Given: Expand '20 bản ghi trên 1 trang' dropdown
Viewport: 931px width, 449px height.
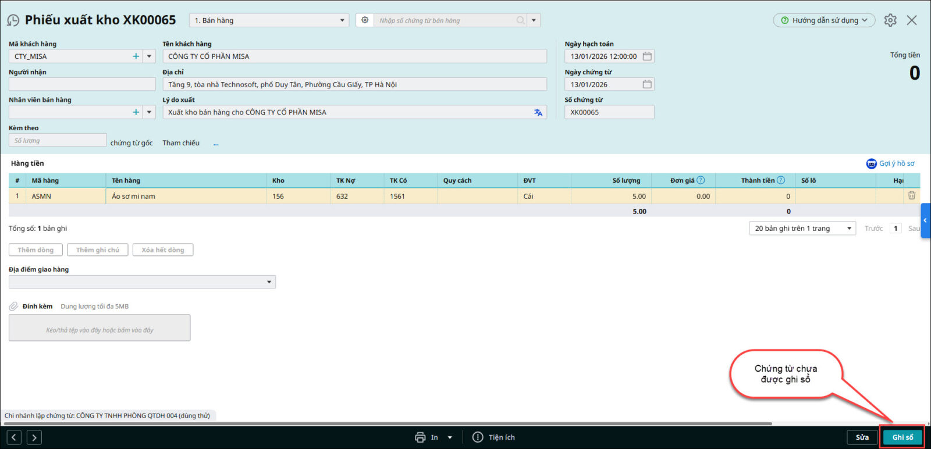Looking at the screenshot, I should 849,229.
